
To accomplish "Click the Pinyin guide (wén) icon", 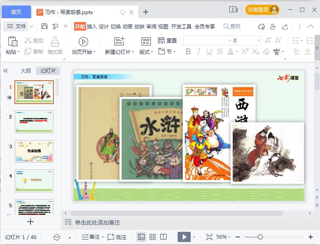I will (276, 51).
